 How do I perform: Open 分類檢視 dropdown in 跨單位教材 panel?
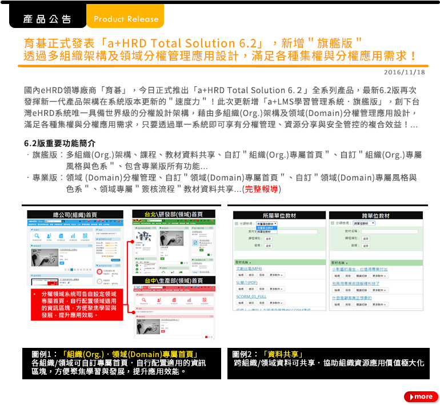click(363, 223)
